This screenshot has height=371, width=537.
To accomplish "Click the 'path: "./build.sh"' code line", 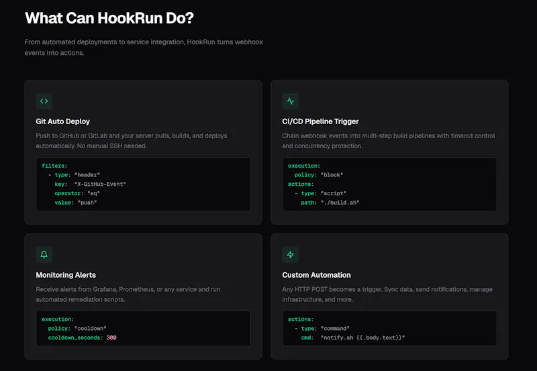I will pos(330,203).
